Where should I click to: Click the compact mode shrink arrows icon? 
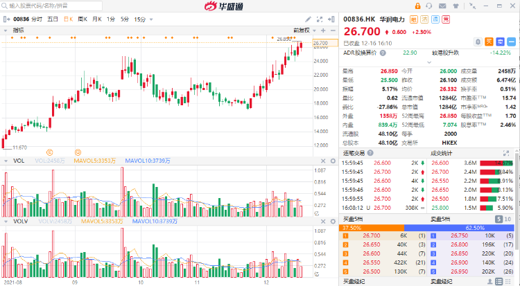[473, 6]
